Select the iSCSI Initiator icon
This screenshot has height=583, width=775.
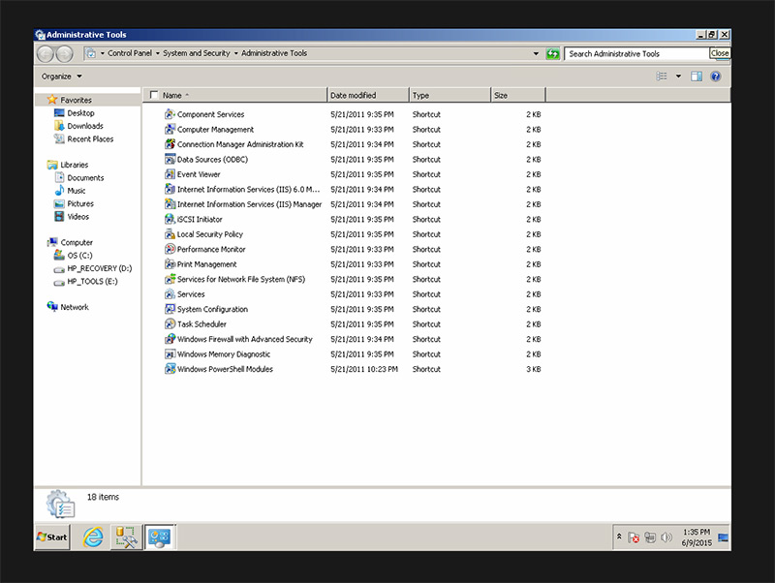click(170, 220)
